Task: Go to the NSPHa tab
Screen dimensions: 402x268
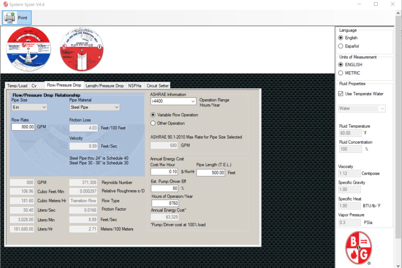Action: point(135,86)
